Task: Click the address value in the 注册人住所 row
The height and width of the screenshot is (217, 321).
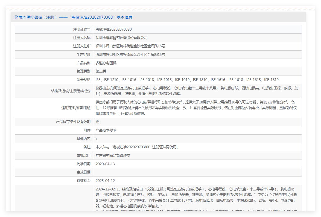Action: (x=130, y=46)
